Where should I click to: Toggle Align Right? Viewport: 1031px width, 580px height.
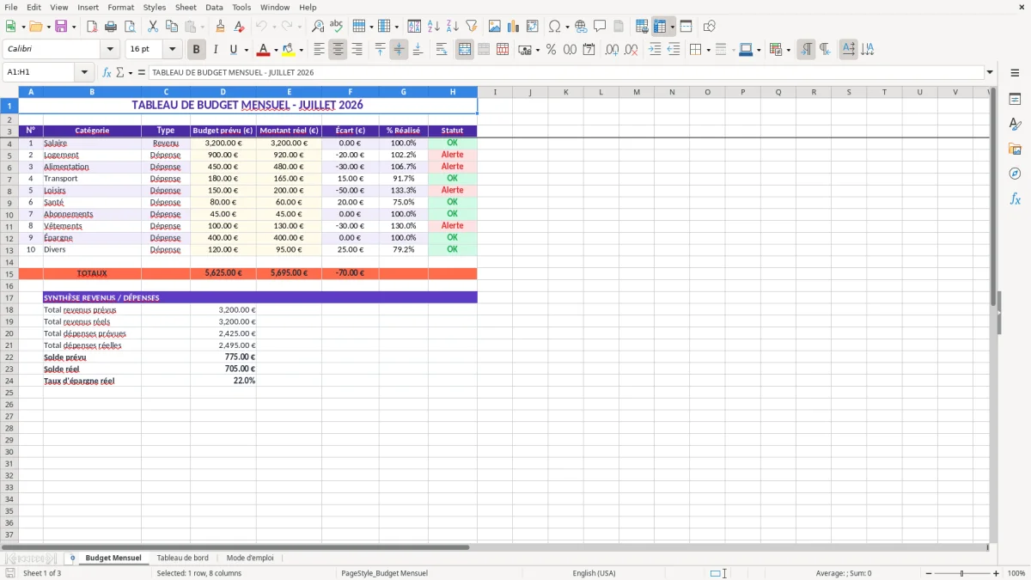[357, 50]
